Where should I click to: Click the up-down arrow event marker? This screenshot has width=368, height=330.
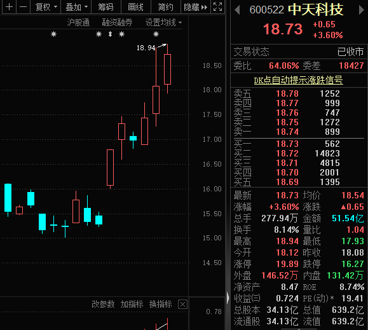coord(110,34)
